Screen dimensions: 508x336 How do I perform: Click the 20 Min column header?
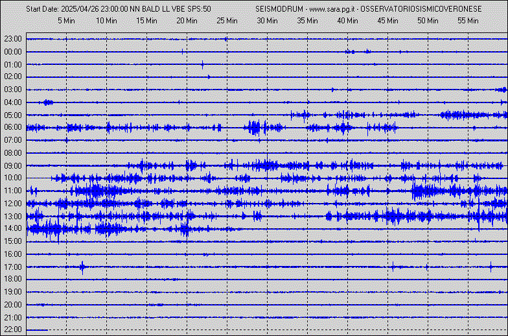pos(187,21)
